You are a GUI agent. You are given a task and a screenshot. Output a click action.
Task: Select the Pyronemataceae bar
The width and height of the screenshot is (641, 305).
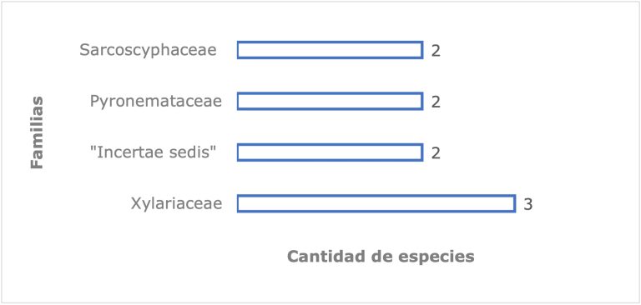[330, 102]
